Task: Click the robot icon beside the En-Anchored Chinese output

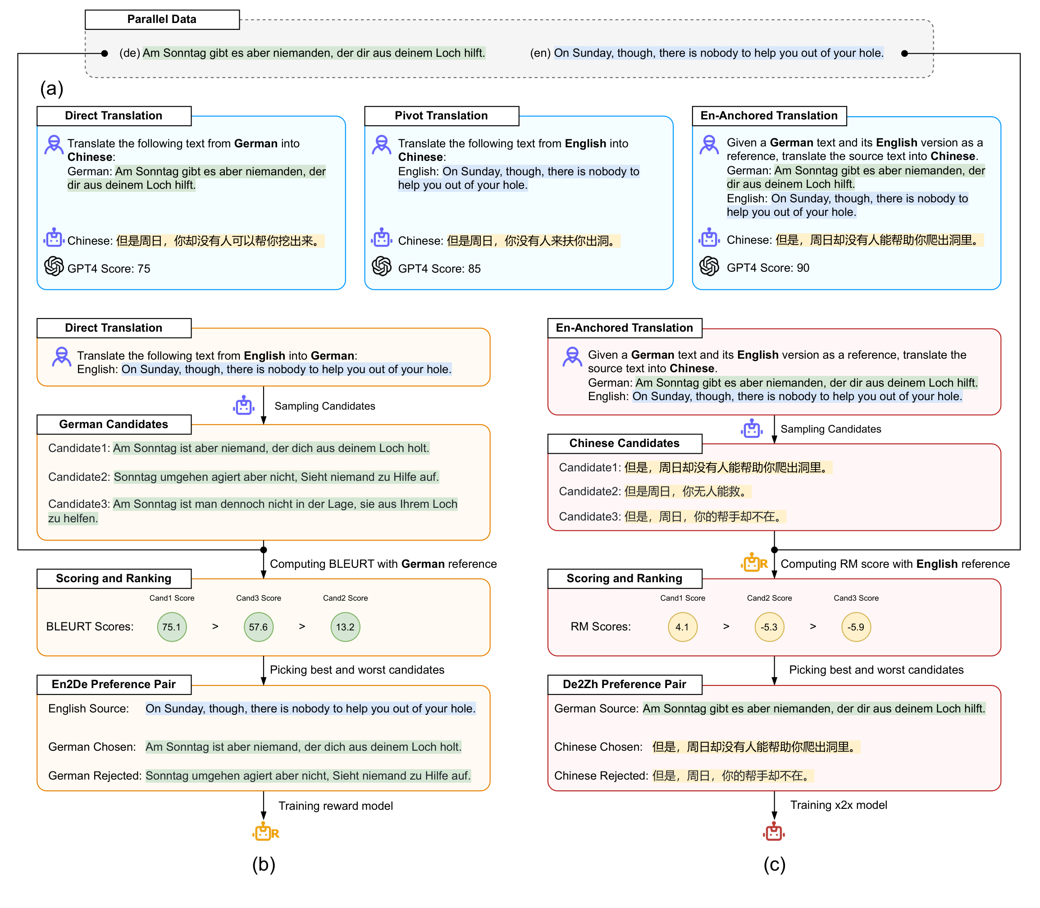Action: coord(709,237)
